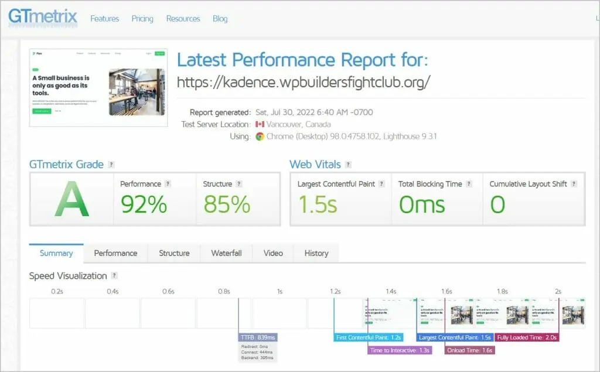Open the History tab
Viewport: 600px width, 372px height.
pyautogui.click(x=316, y=253)
